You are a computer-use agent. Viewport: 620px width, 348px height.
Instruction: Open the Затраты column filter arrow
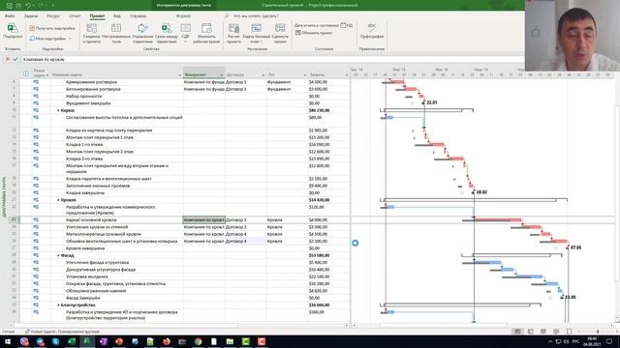(x=347, y=75)
